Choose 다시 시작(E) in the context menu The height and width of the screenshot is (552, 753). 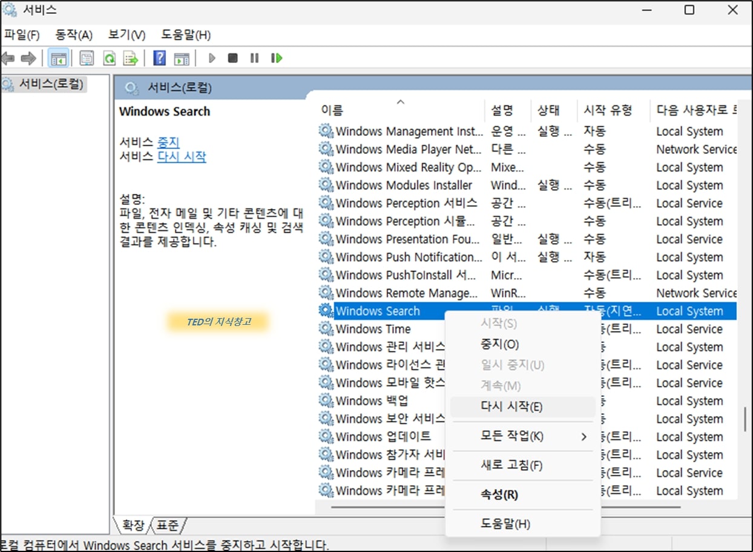point(523,407)
